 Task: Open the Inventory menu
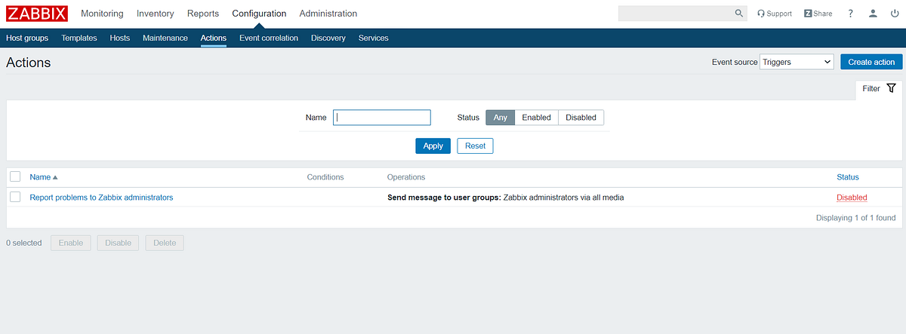[156, 14]
